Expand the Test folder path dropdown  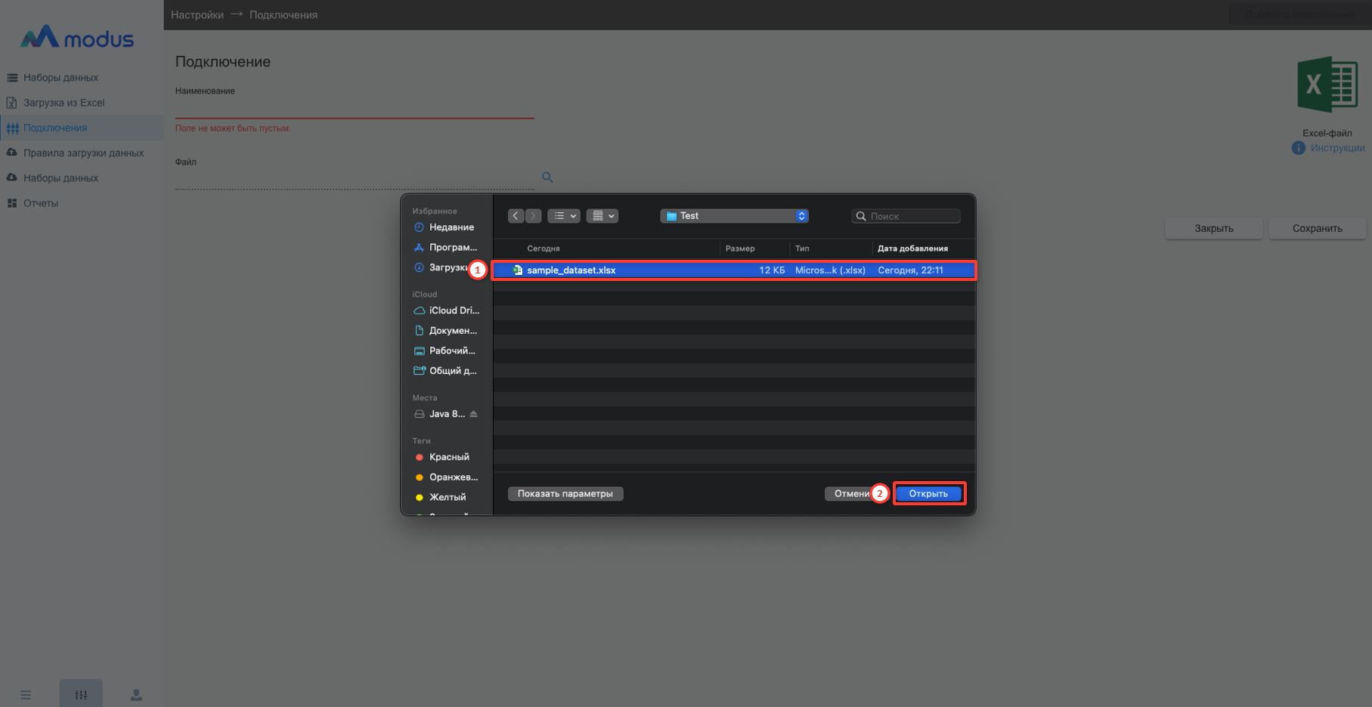click(x=801, y=216)
